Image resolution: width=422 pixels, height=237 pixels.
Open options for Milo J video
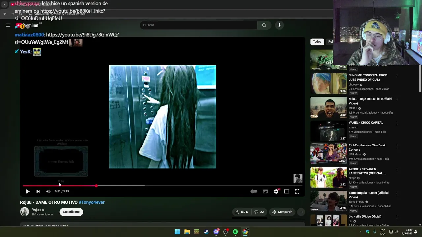pos(397,100)
